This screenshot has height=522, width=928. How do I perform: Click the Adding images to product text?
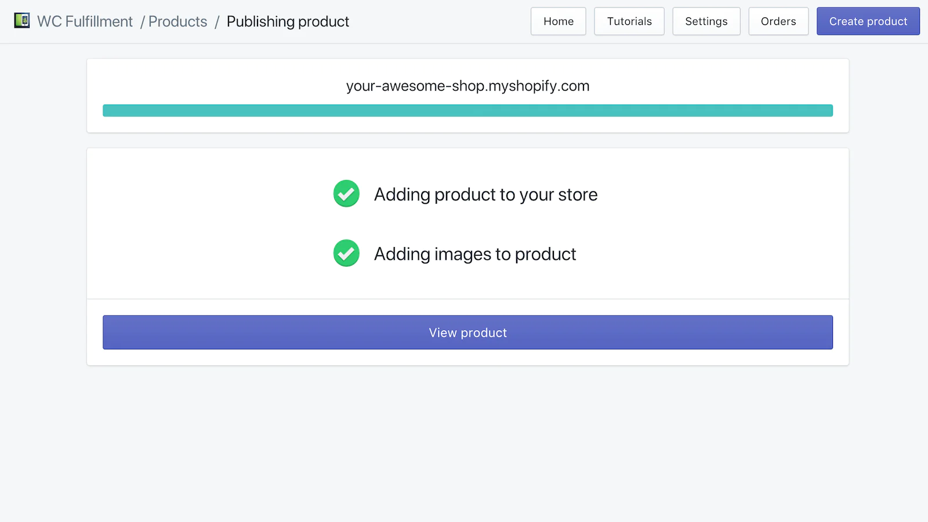click(475, 254)
